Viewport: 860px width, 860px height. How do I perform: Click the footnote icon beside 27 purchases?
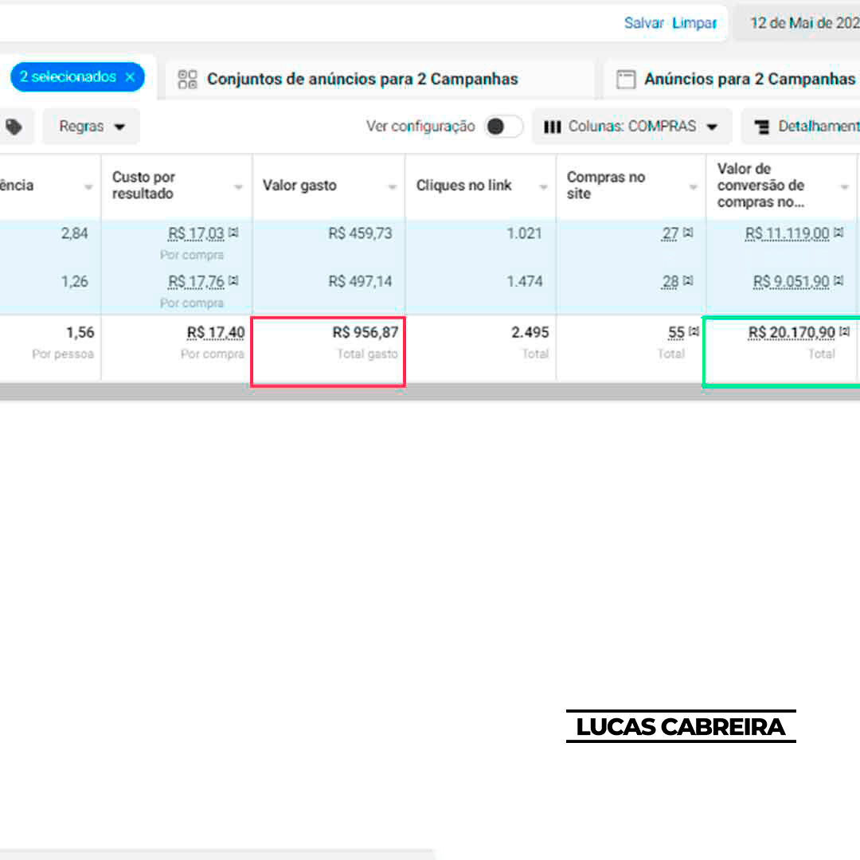coord(688,233)
